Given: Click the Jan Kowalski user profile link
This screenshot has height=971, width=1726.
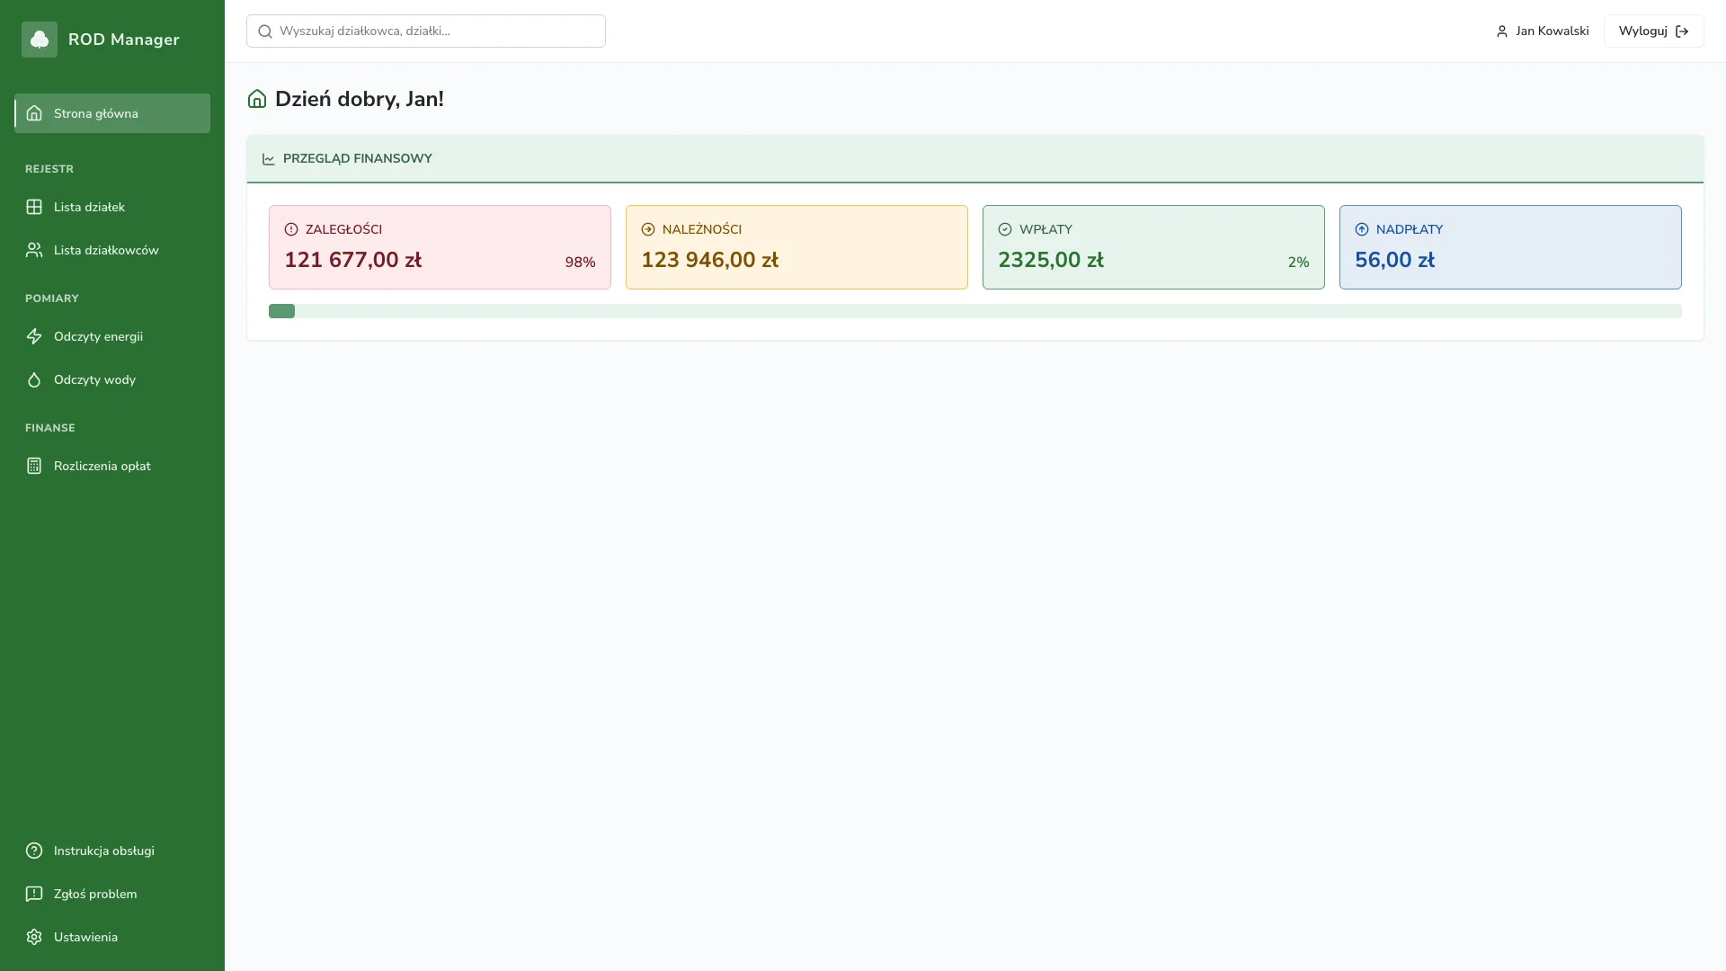Looking at the screenshot, I should tap(1543, 31).
